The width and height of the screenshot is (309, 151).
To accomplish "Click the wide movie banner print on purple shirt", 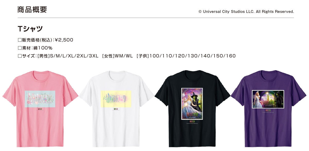I will [268, 99].
